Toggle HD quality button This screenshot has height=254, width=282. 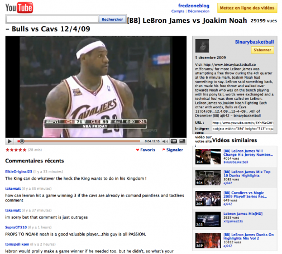[x=174, y=141]
